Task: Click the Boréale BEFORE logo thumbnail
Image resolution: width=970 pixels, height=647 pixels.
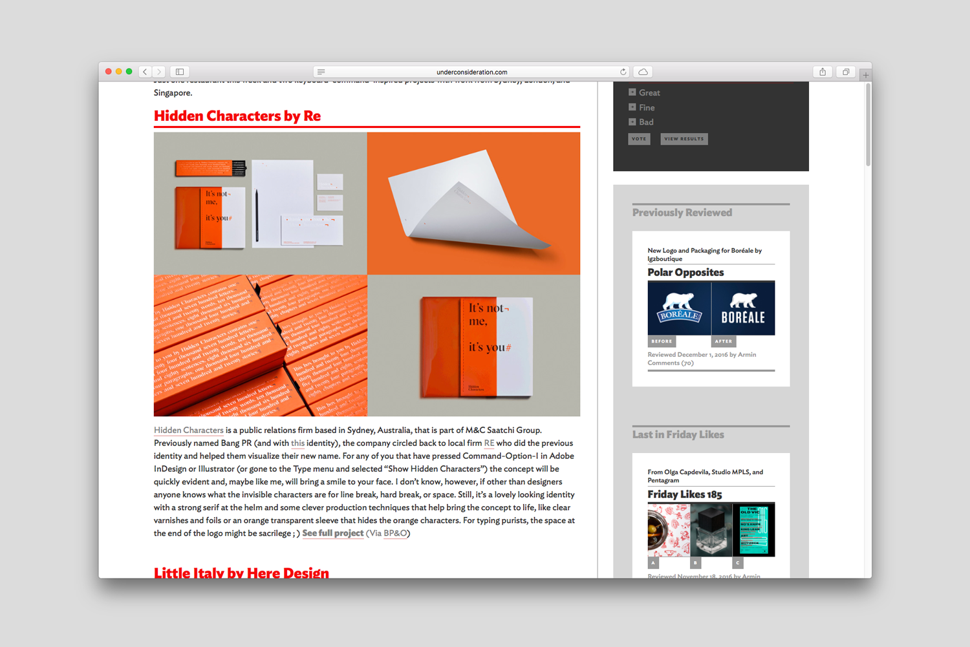Action: pyautogui.click(x=679, y=308)
